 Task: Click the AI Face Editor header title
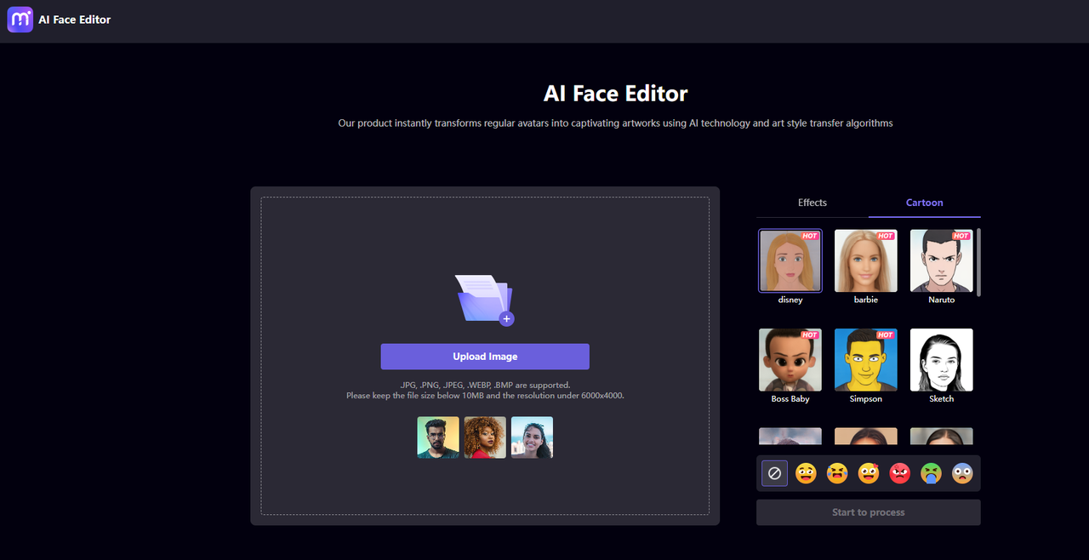click(x=75, y=20)
